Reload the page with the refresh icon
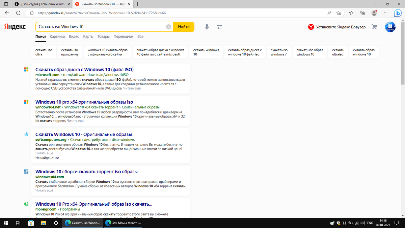This screenshot has height=228, width=405. click(x=18, y=13)
